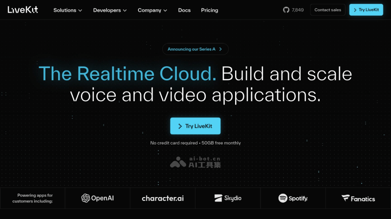Click the chevron arrow beside Solutions

pos(80,10)
